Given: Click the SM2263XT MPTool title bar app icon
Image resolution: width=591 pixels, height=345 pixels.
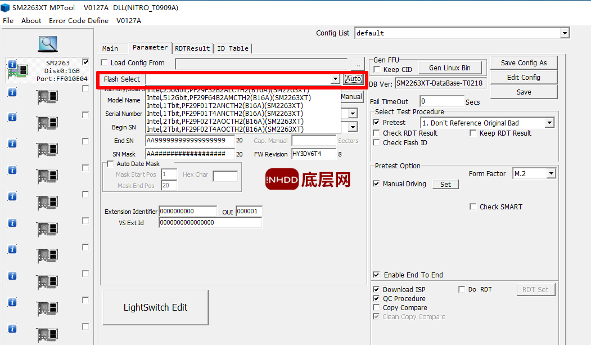Looking at the screenshot, I should (x=6, y=8).
